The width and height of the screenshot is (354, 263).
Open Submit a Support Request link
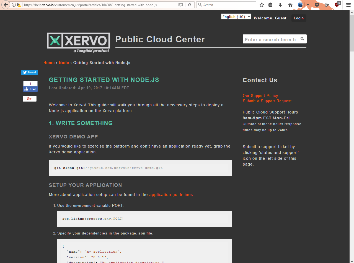coord(267,101)
